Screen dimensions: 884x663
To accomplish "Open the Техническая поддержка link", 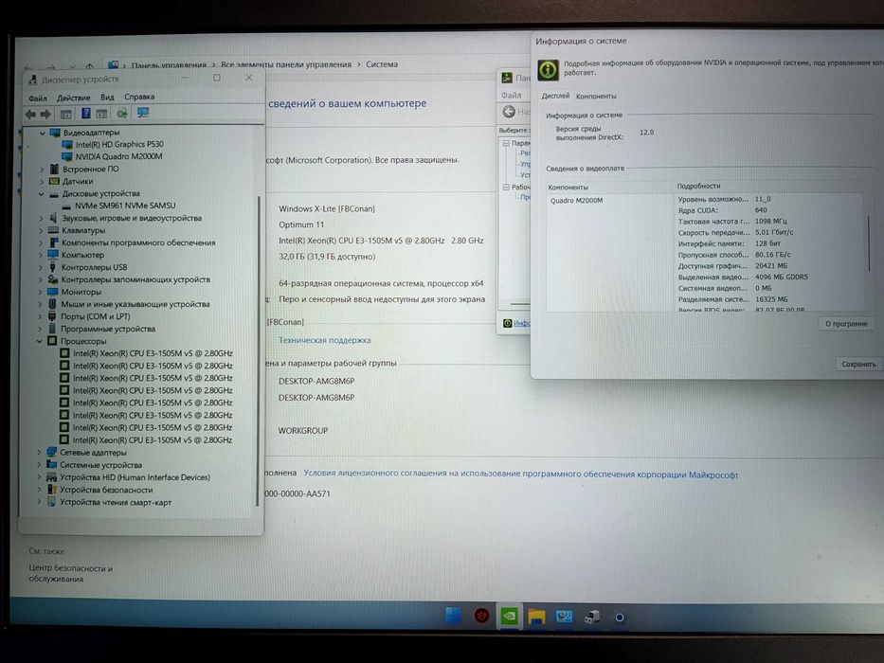I will click(x=325, y=341).
